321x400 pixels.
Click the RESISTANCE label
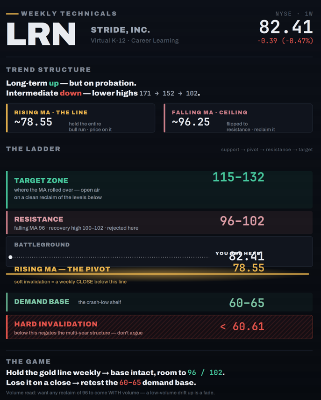(x=38, y=219)
